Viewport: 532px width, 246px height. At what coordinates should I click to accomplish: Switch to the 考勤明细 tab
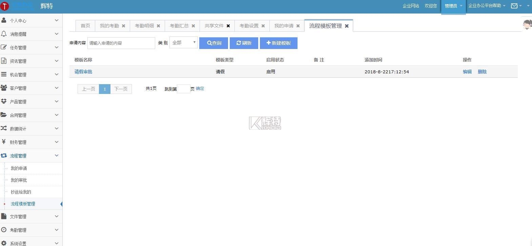[144, 26]
